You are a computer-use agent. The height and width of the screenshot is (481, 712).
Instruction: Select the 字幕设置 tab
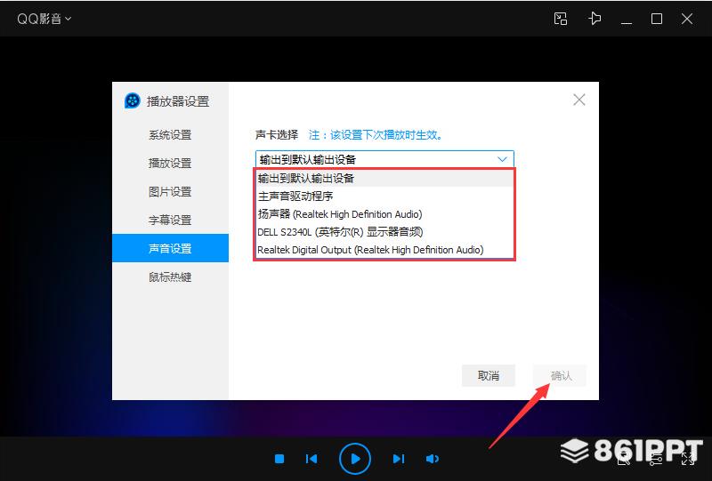[x=170, y=220]
